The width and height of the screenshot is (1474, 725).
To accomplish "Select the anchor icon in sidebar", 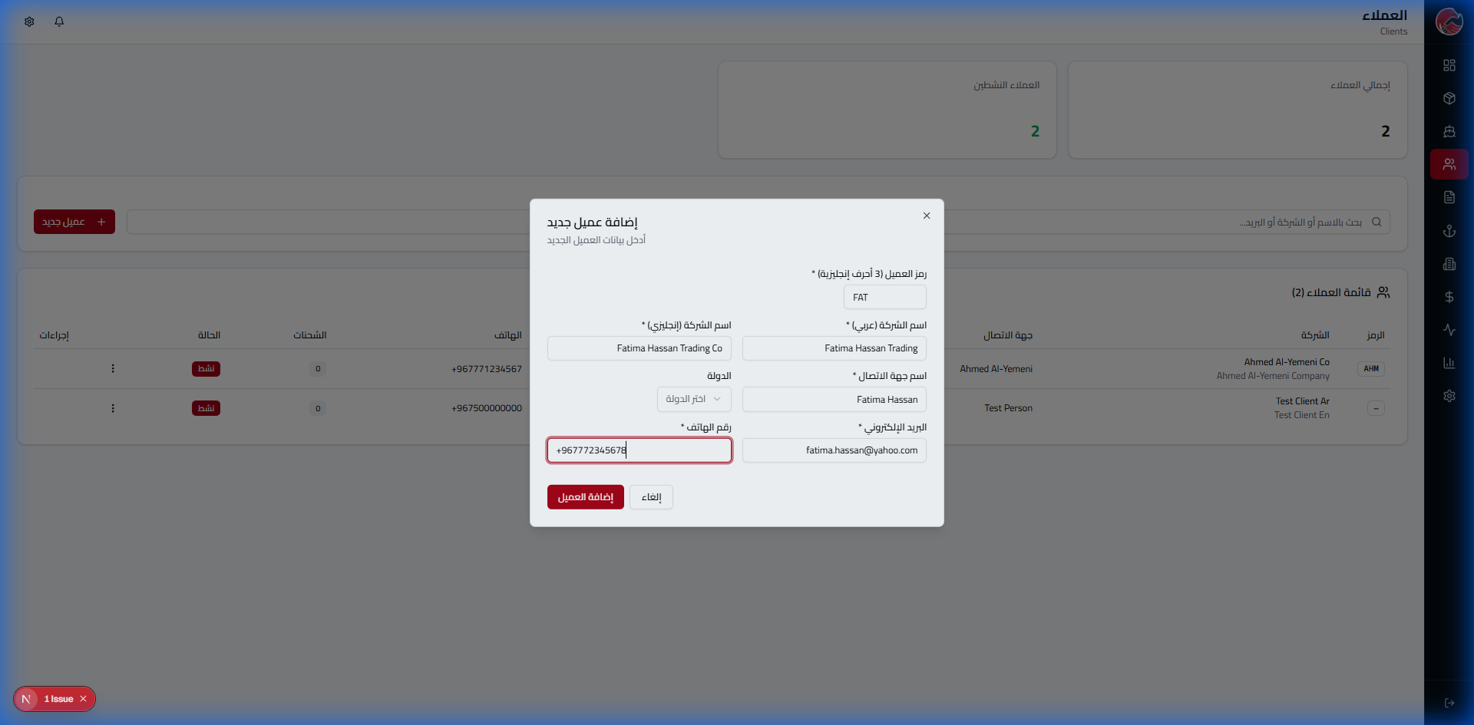I will 1449,231.
